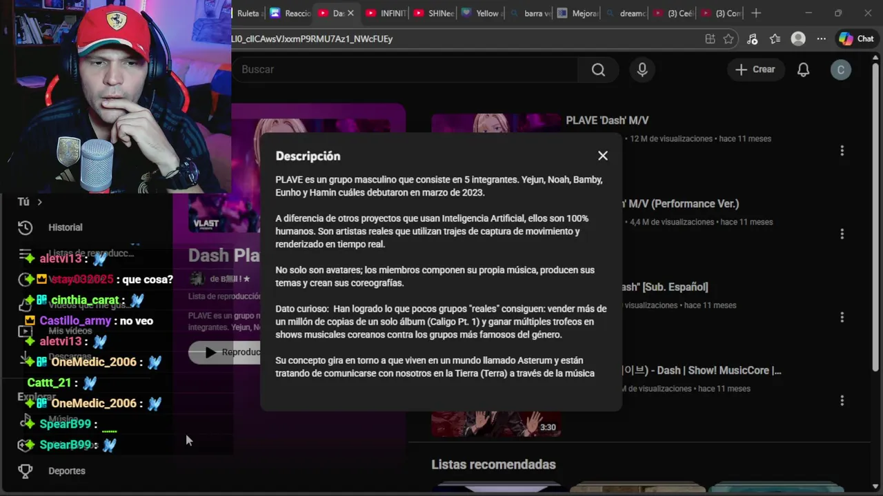The height and width of the screenshot is (496, 883).
Task: Open the browser profile icon
Action: coord(798,39)
